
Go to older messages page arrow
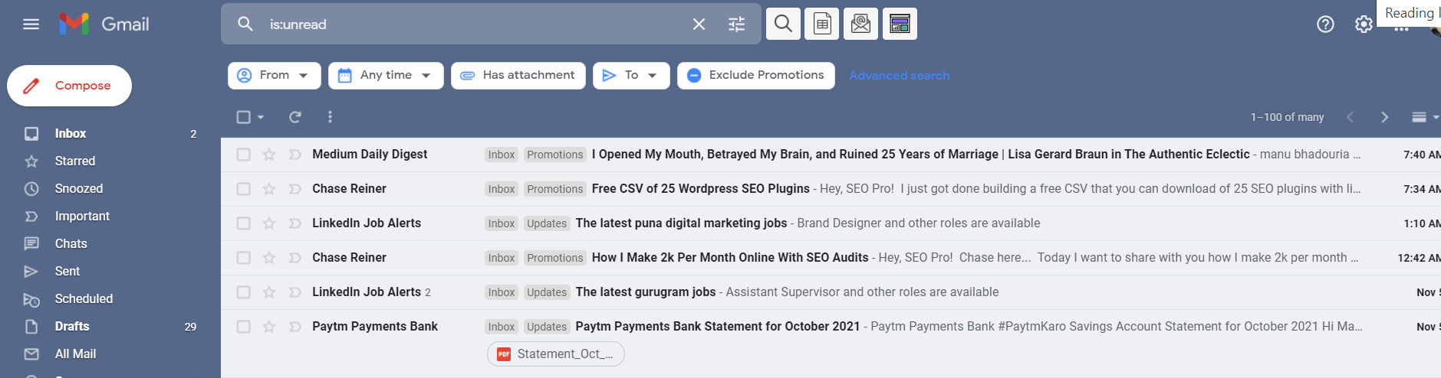coord(1384,117)
